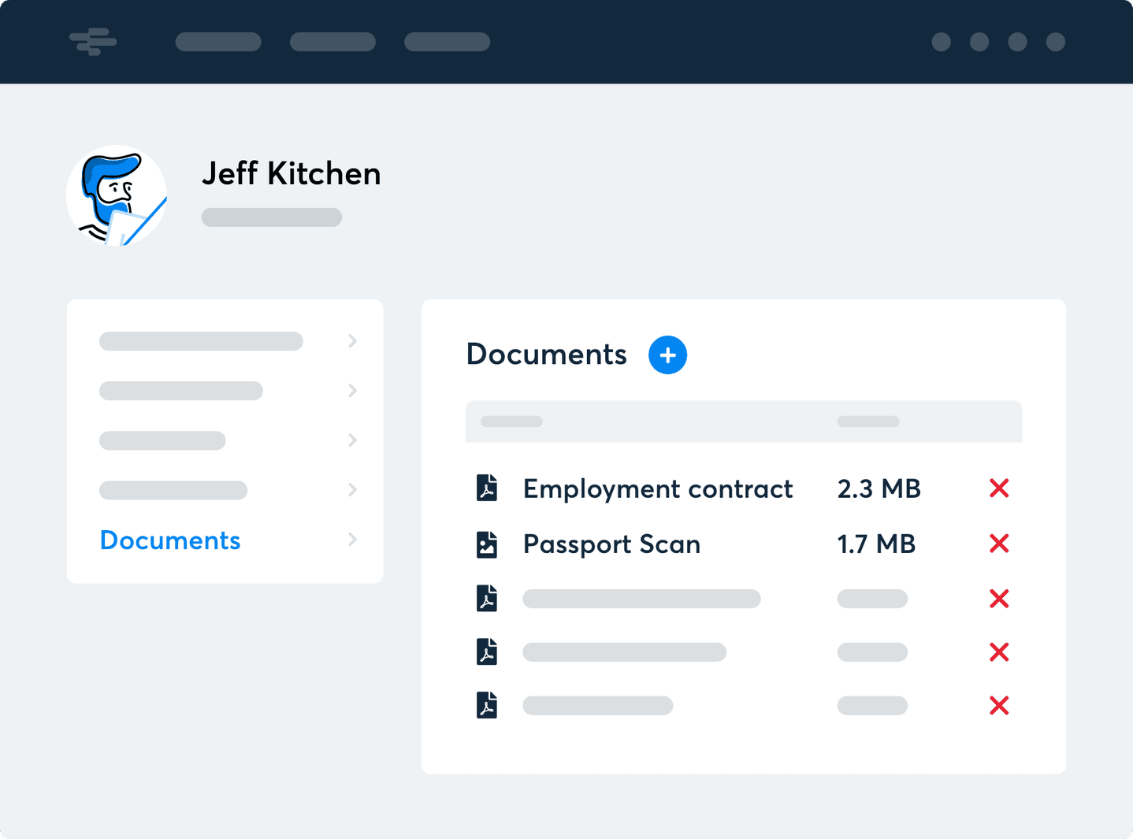Open the PDF icon beside Employment contract
1133x839 pixels.
[488, 488]
